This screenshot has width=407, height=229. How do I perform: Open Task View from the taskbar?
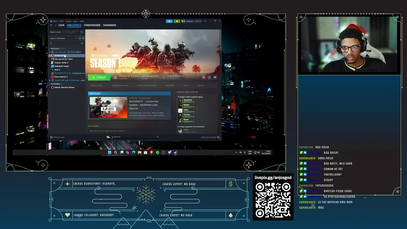pyautogui.click(x=122, y=152)
